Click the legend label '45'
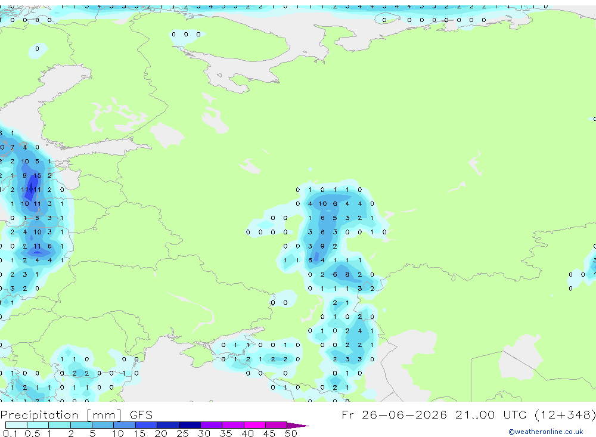This screenshot has height=437, width=596. point(269,433)
